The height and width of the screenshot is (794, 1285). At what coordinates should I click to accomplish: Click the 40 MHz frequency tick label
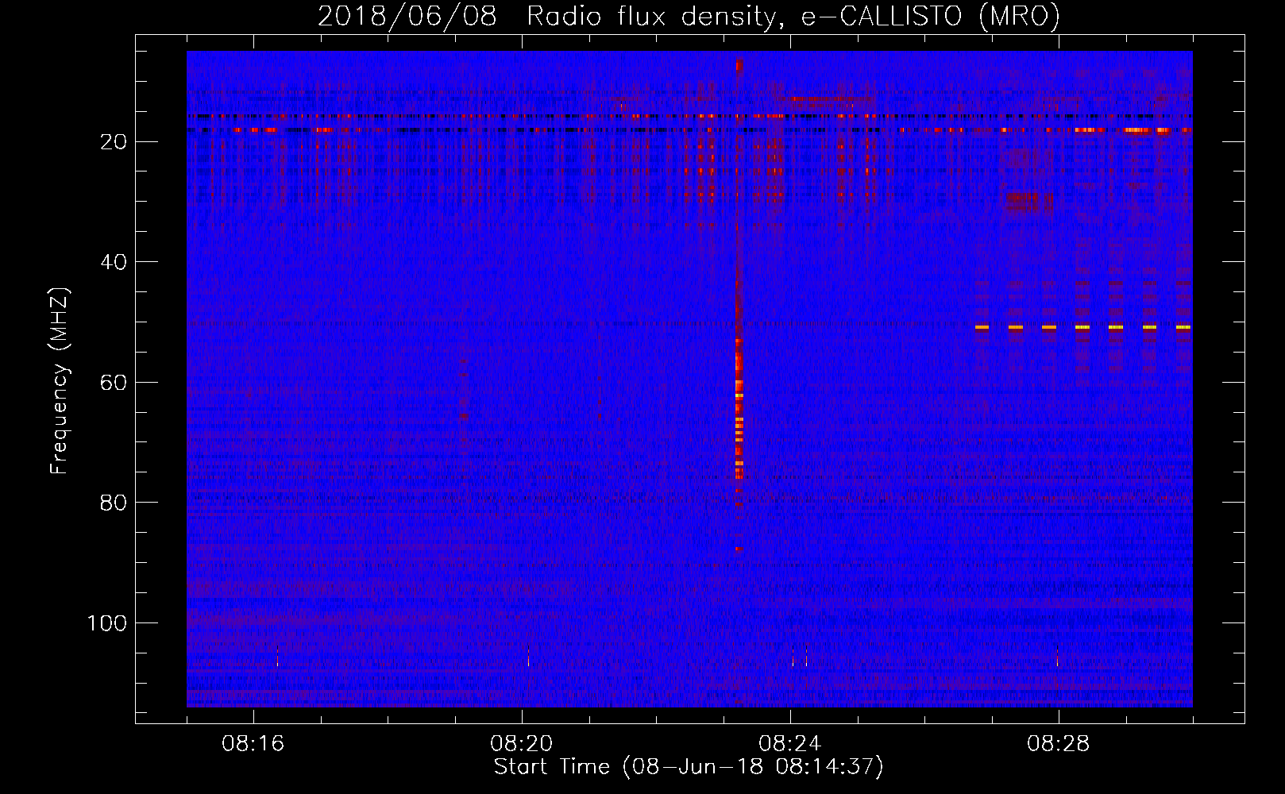114,262
